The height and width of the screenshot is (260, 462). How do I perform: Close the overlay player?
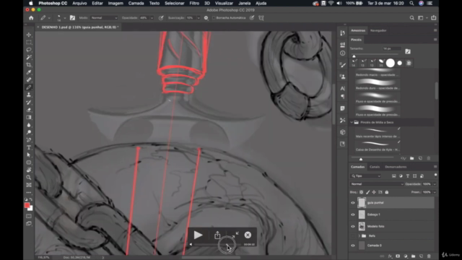pyautogui.click(x=248, y=235)
